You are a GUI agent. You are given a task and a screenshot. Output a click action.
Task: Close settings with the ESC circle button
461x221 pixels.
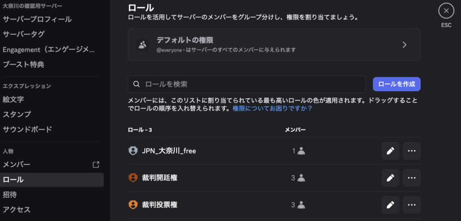[x=446, y=10]
